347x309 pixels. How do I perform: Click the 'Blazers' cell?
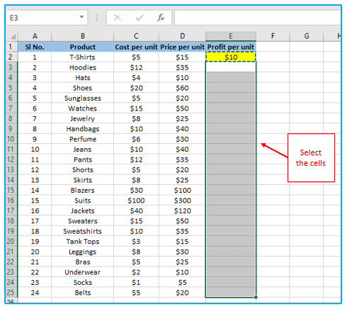[x=83, y=190]
